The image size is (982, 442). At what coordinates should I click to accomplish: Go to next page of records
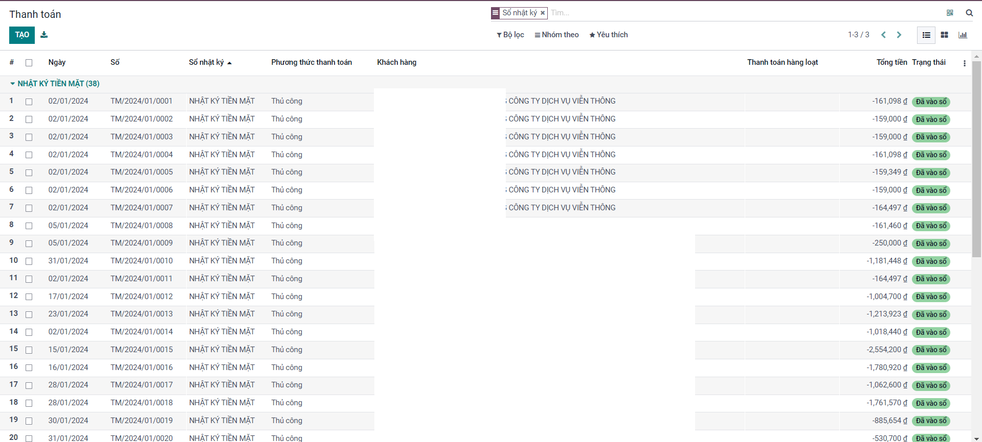point(899,35)
